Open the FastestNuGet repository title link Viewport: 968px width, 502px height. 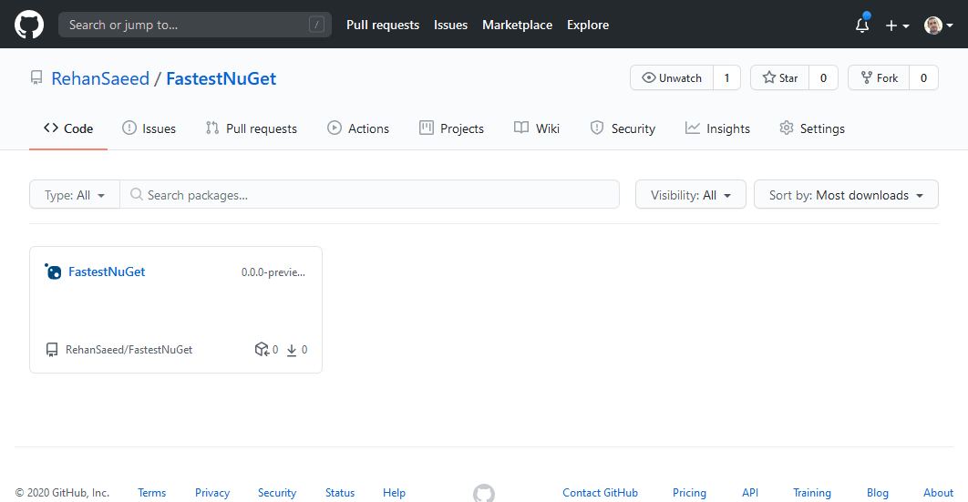pyautogui.click(x=221, y=78)
